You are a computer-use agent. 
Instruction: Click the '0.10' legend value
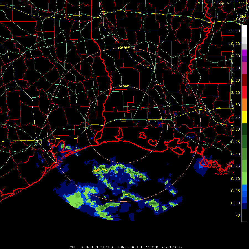click(235, 179)
